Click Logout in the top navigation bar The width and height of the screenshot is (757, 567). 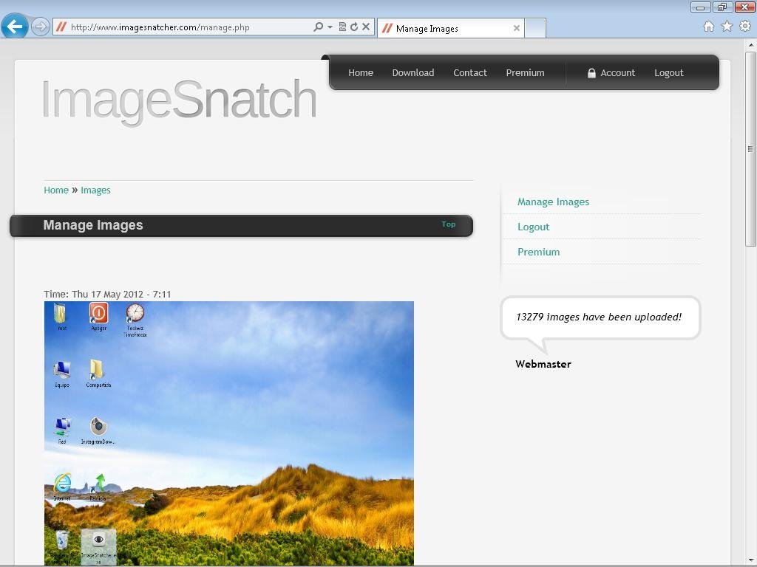pos(668,73)
